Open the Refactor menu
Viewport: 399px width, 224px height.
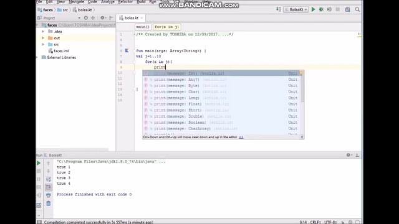(x=125, y=1)
